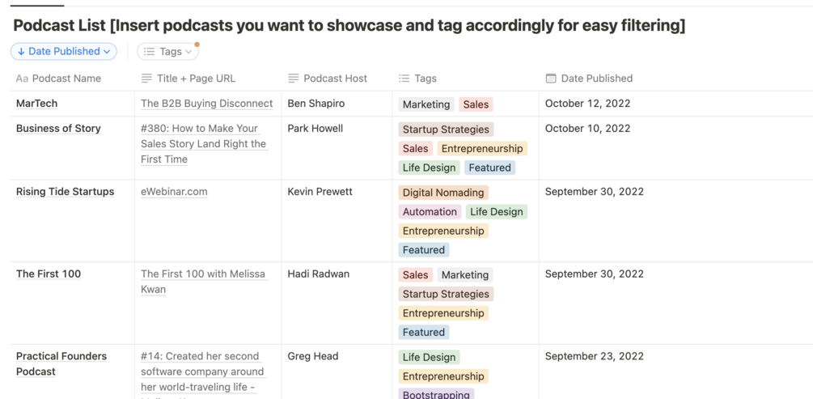The width and height of the screenshot is (813, 399).
Task: Click the Date Published calendar icon
Action: coord(551,79)
